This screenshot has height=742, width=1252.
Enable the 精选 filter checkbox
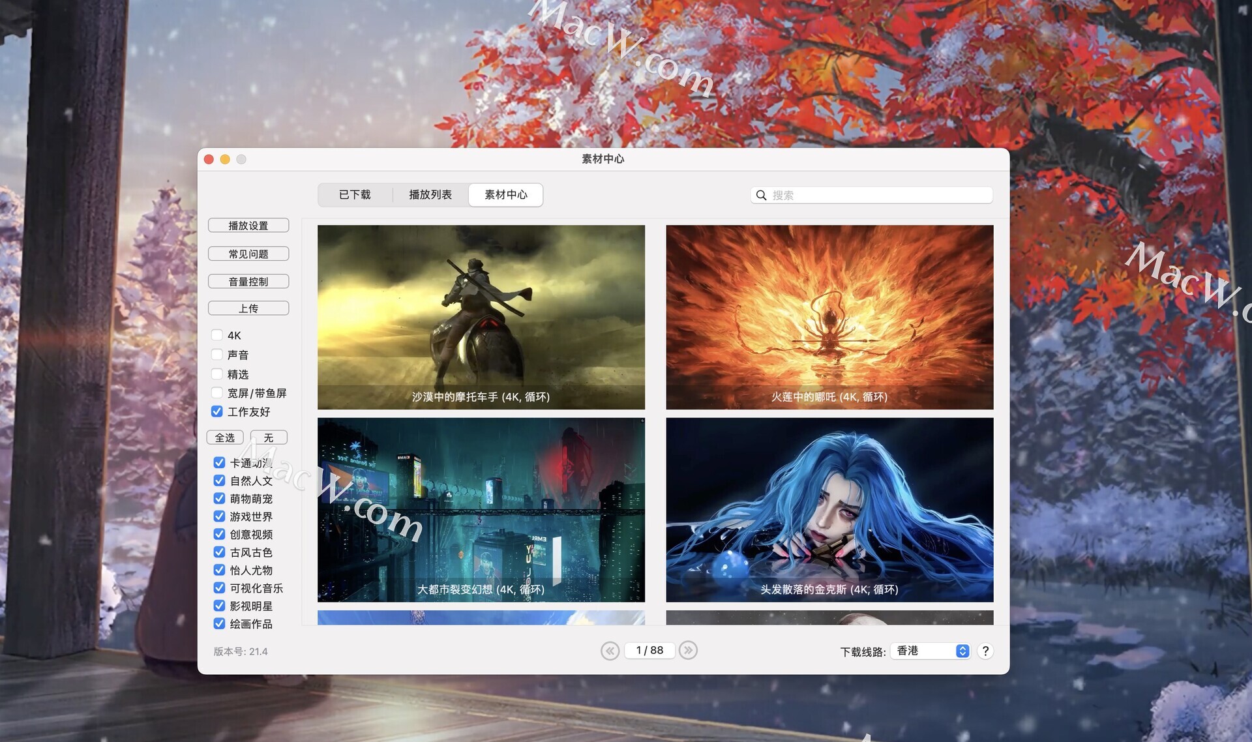(217, 374)
